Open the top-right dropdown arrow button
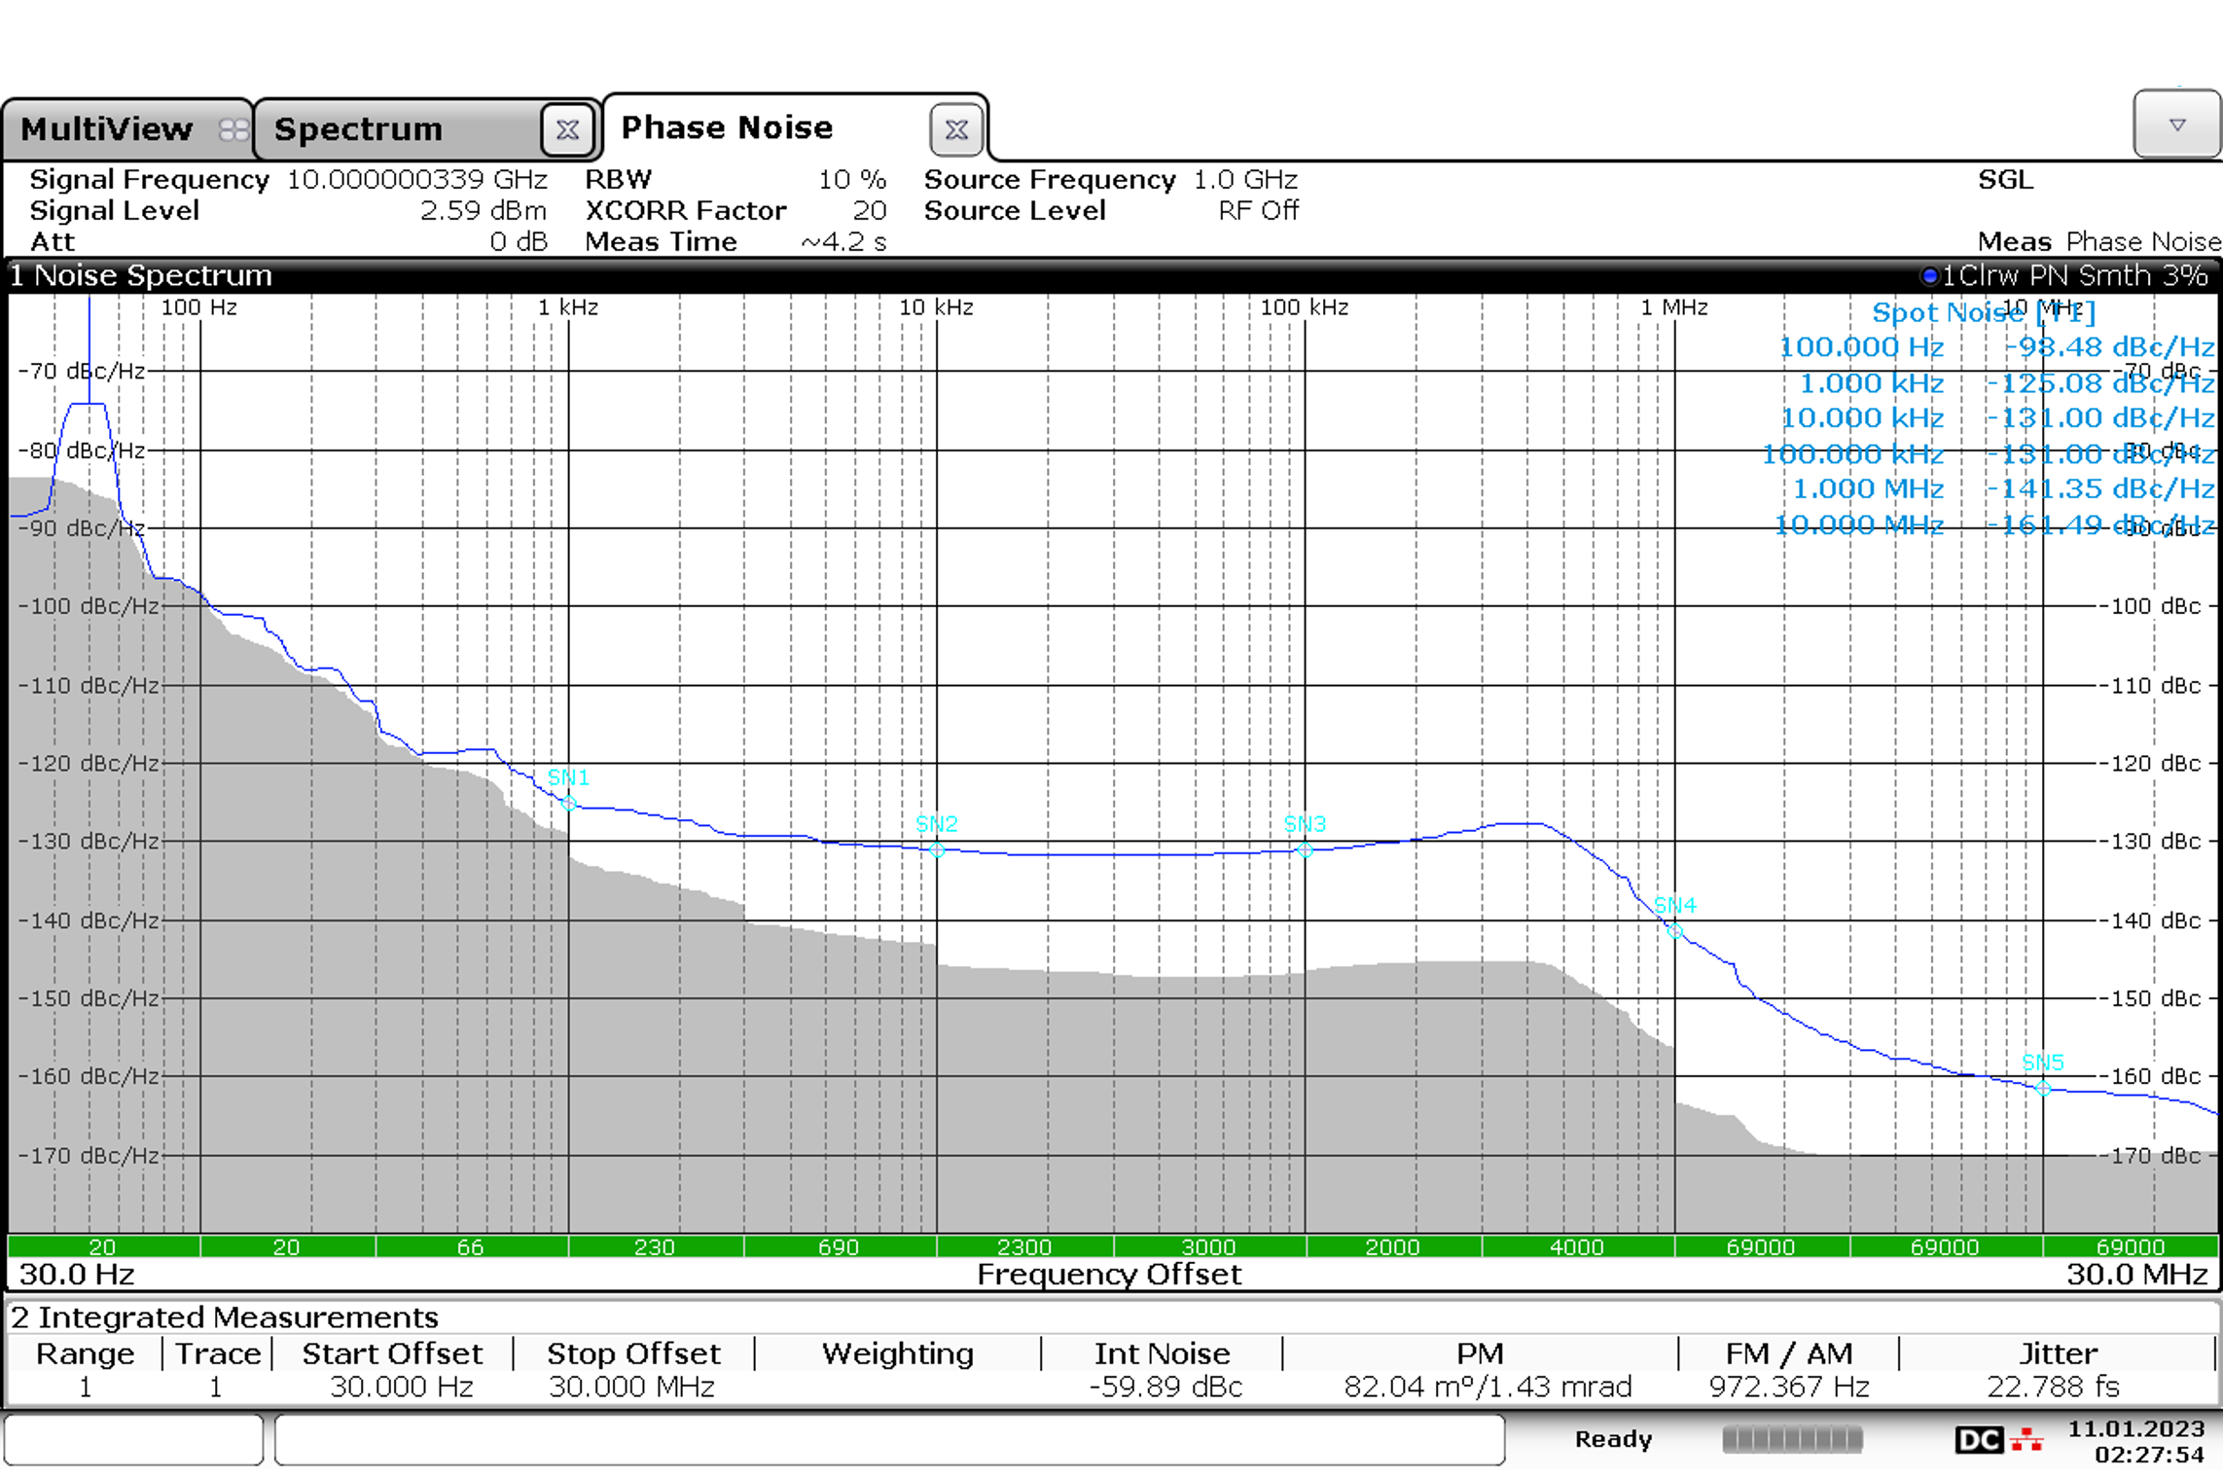Image resolution: width=2223 pixels, height=1478 pixels. 2176,125
